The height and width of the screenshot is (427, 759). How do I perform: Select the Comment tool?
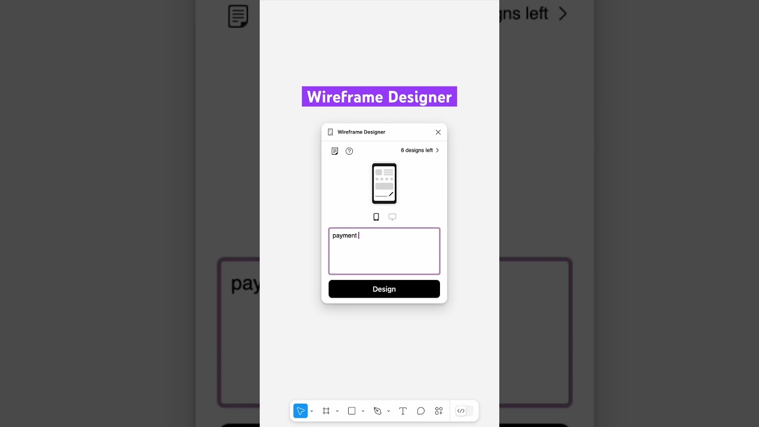point(421,411)
